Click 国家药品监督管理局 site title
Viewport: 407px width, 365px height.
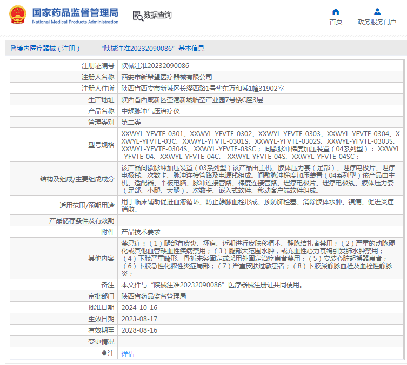75,12
